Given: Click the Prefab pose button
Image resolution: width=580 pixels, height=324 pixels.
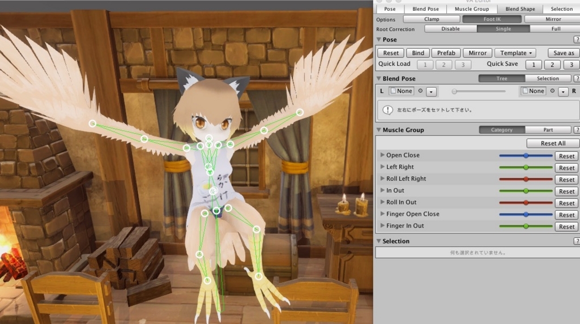Looking at the screenshot, I should [x=446, y=53].
